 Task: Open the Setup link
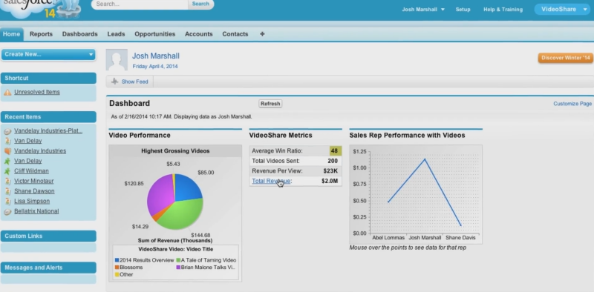[x=463, y=10]
